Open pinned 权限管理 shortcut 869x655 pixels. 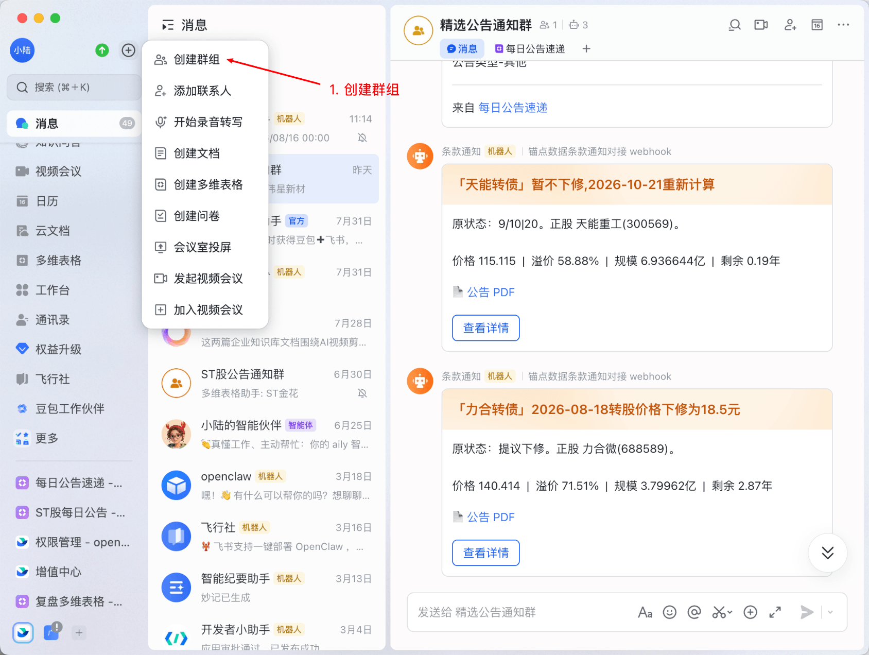click(x=74, y=542)
